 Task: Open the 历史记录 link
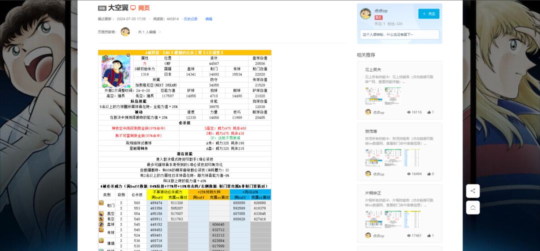click(191, 19)
